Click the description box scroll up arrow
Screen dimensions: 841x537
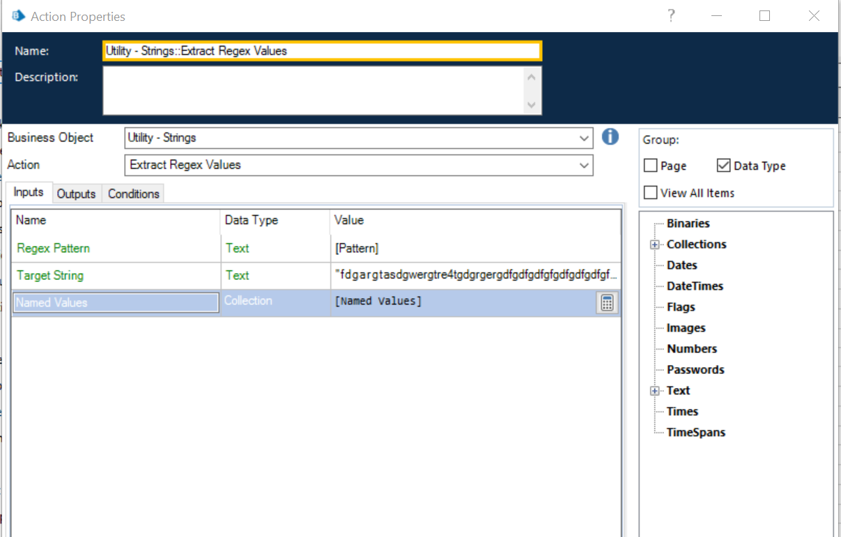(531, 76)
